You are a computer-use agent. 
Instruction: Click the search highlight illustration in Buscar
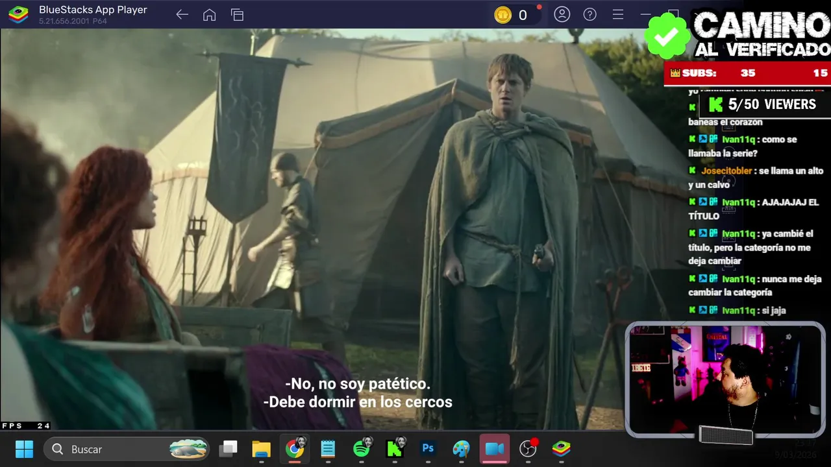pos(188,449)
